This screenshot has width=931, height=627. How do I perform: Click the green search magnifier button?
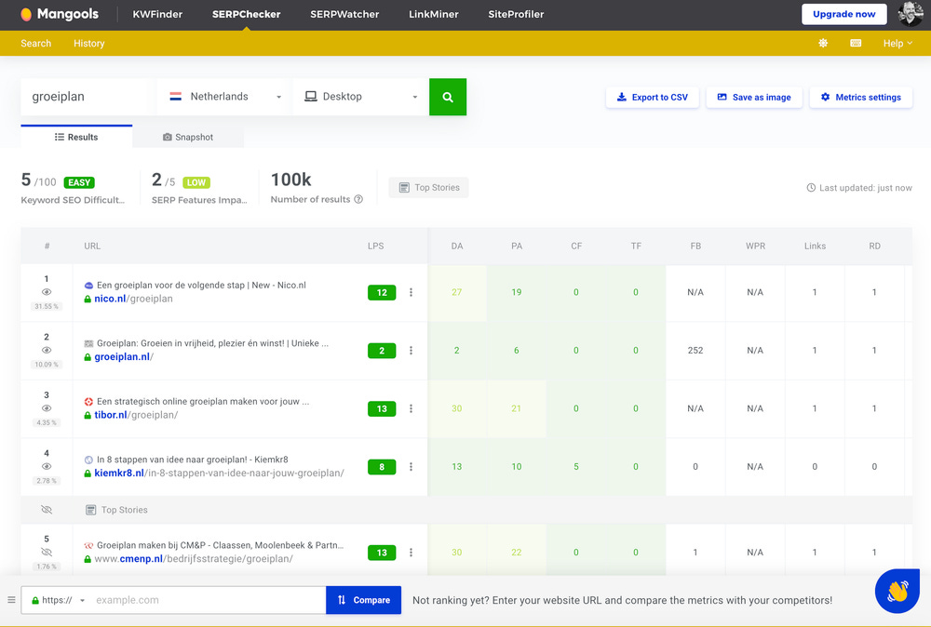pos(448,97)
